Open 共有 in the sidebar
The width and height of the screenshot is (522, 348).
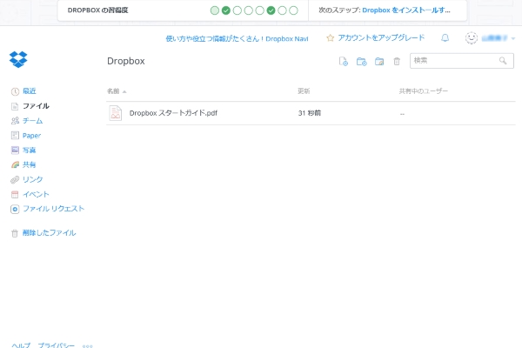(x=29, y=164)
